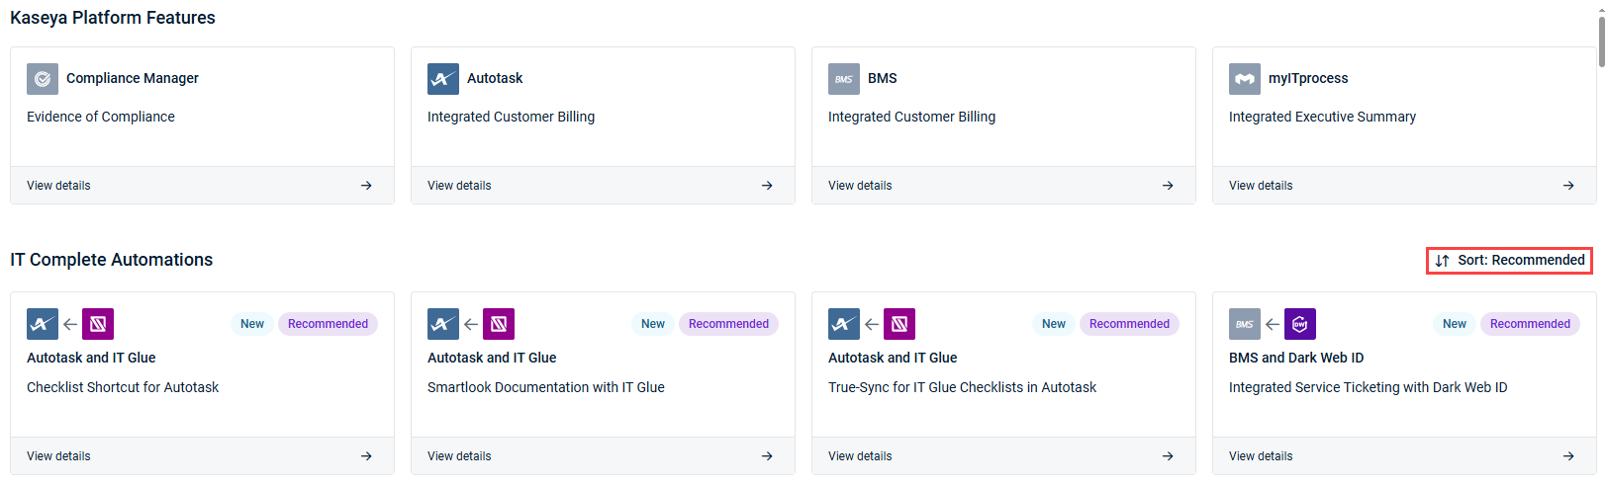Screen dimensions: 1607x485
Task: Open the Sort: Recommended dropdown
Action: [1509, 261]
